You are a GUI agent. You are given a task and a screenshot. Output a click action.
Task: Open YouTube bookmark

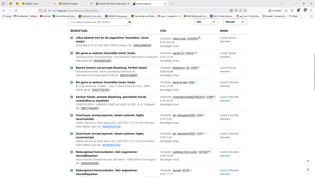(x=45, y=16)
